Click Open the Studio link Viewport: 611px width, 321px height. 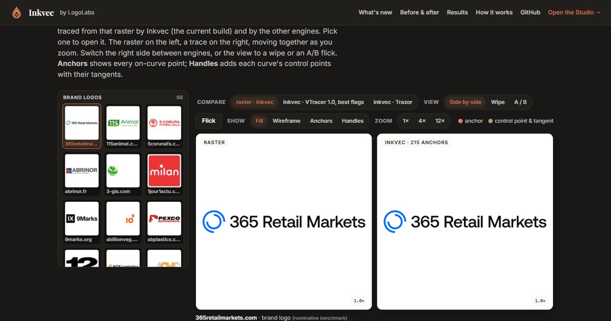pyautogui.click(x=574, y=12)
